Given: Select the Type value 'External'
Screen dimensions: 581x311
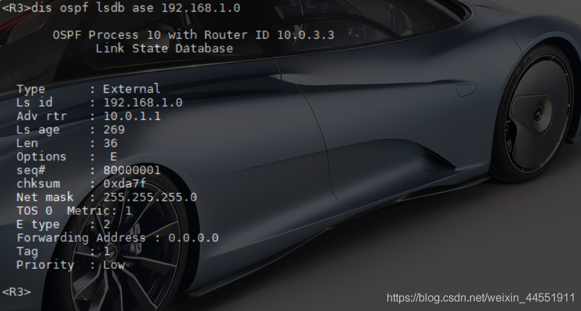Looking at the screenshot, I should pos(131,89).
